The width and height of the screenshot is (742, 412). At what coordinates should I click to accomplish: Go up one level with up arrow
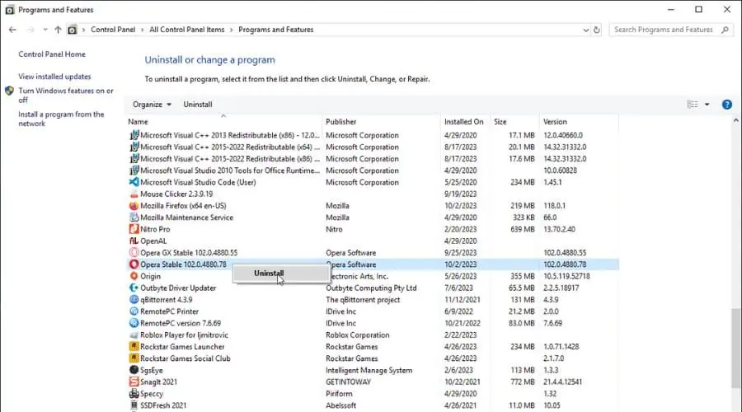pyautogui.click(x=58, y=30)
